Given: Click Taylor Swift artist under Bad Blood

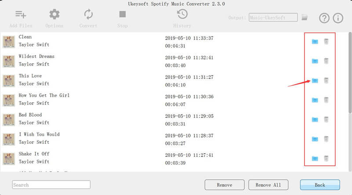Looking at the screenshot, I should click(34, 123).
